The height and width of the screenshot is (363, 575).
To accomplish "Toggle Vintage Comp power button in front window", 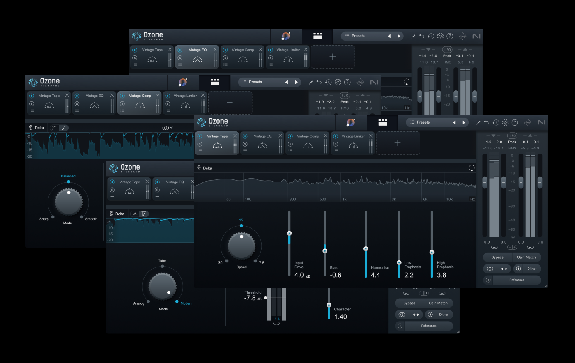I will pos(290,136).
